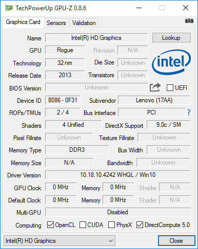The image size is (198, 249).
Task: Click the Lookup button
Action: point(171,38)
